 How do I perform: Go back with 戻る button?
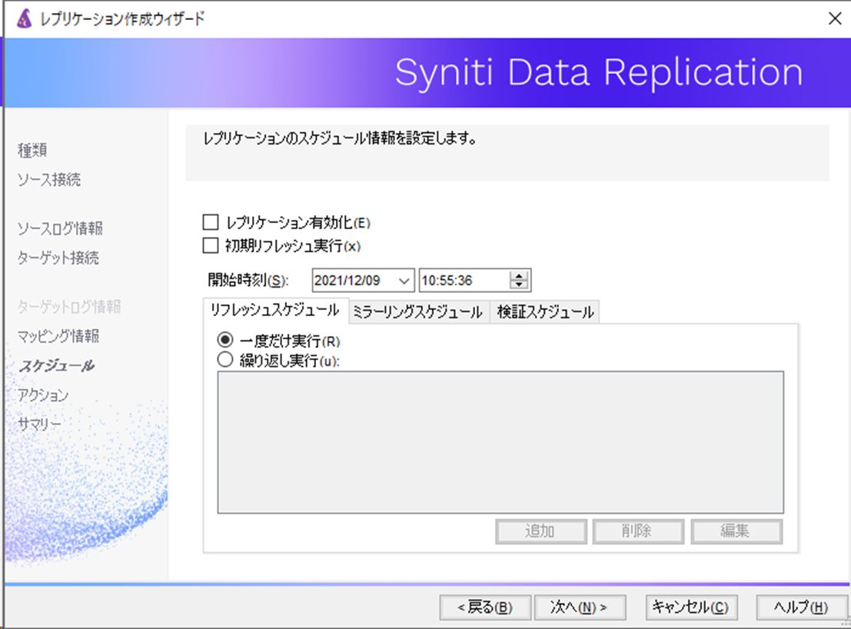coord(484,607)
